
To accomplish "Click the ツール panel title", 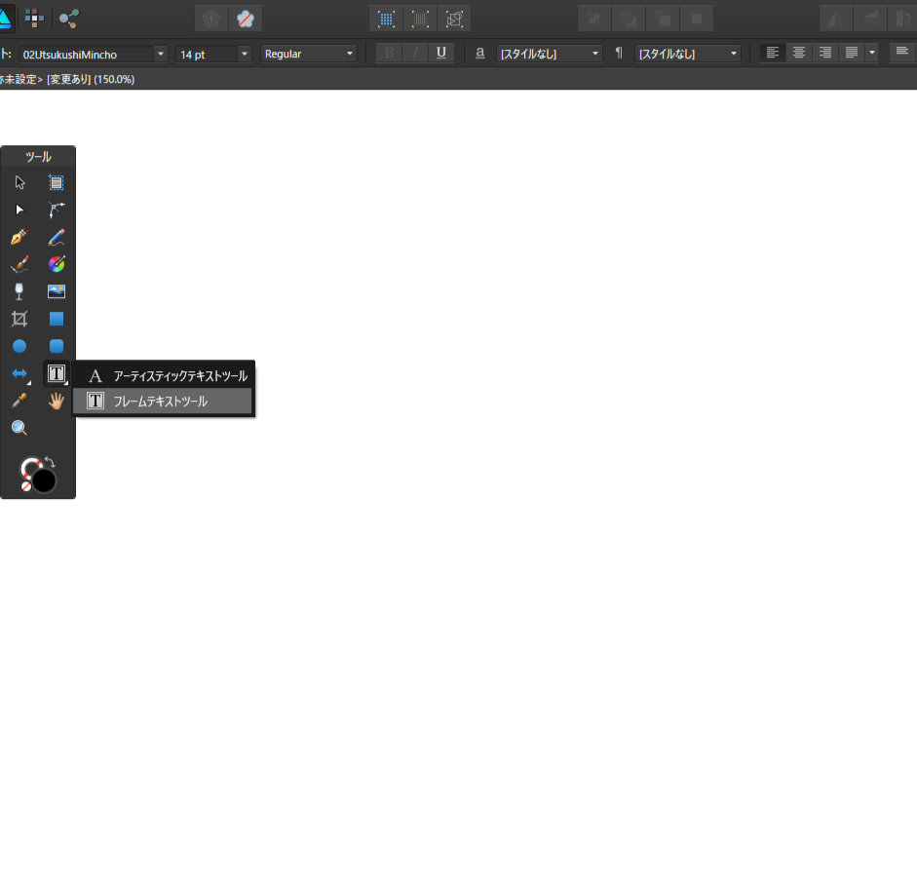I will [x=38, y=157].
